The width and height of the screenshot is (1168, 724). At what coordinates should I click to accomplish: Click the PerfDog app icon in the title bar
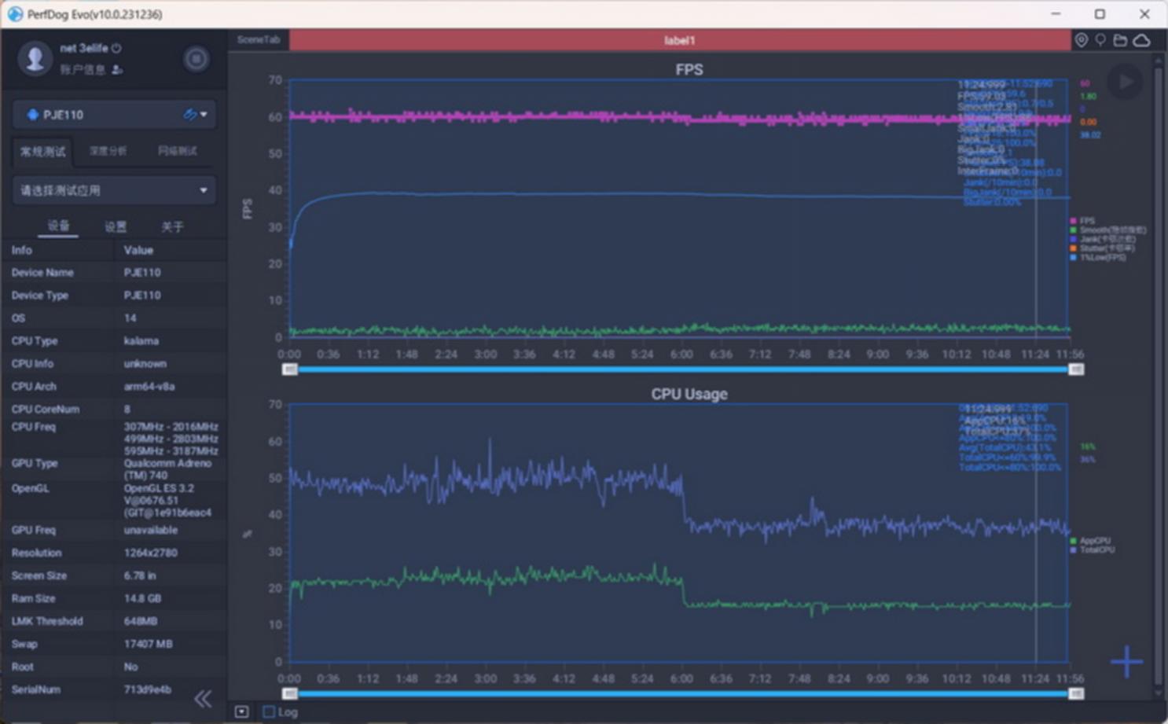point(15,14)
